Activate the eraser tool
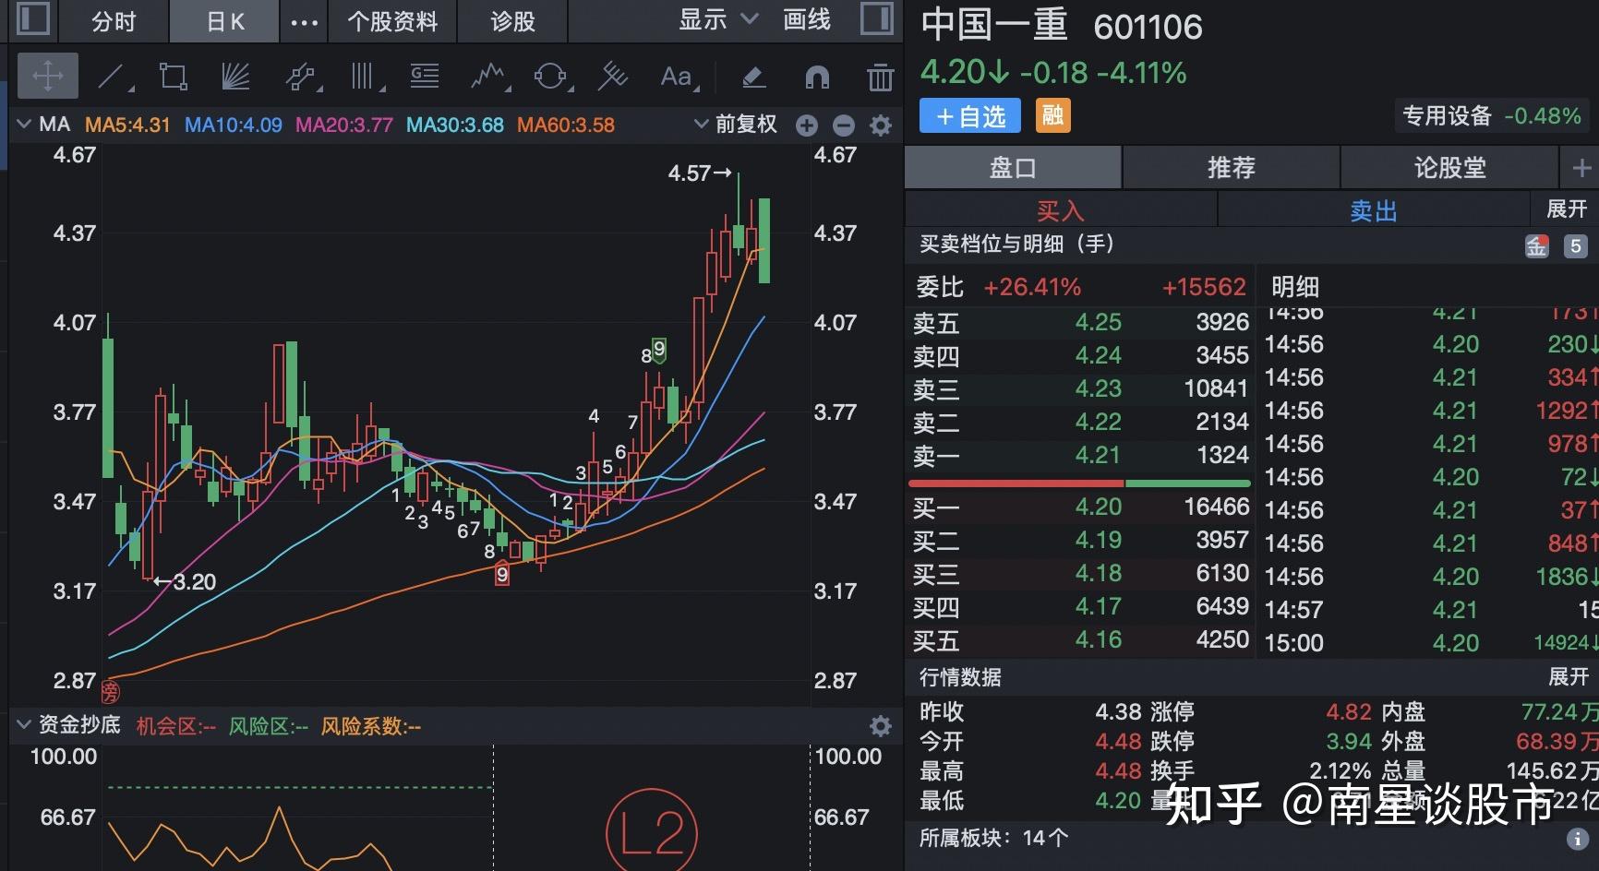Viewport: 1599px width, 871px height. [753, 76]
